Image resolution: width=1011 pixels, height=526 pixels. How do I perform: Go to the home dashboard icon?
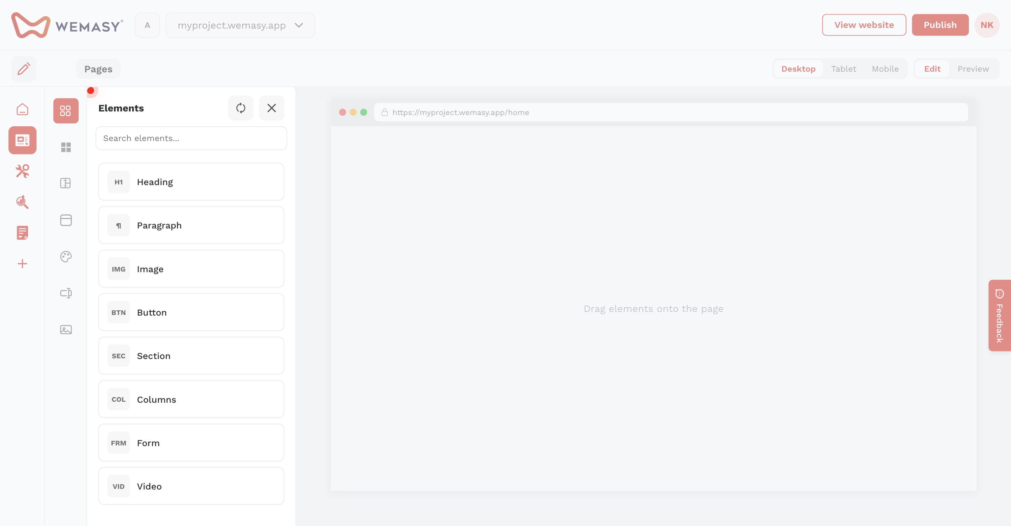[x=22, y=109]
